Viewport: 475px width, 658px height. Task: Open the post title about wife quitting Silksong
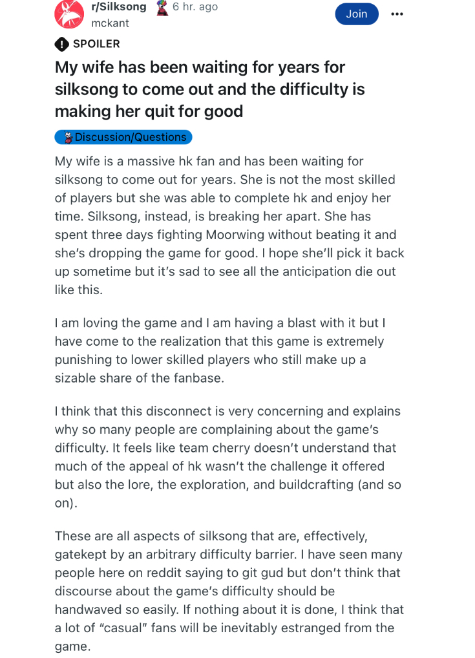tap(210, 89)
